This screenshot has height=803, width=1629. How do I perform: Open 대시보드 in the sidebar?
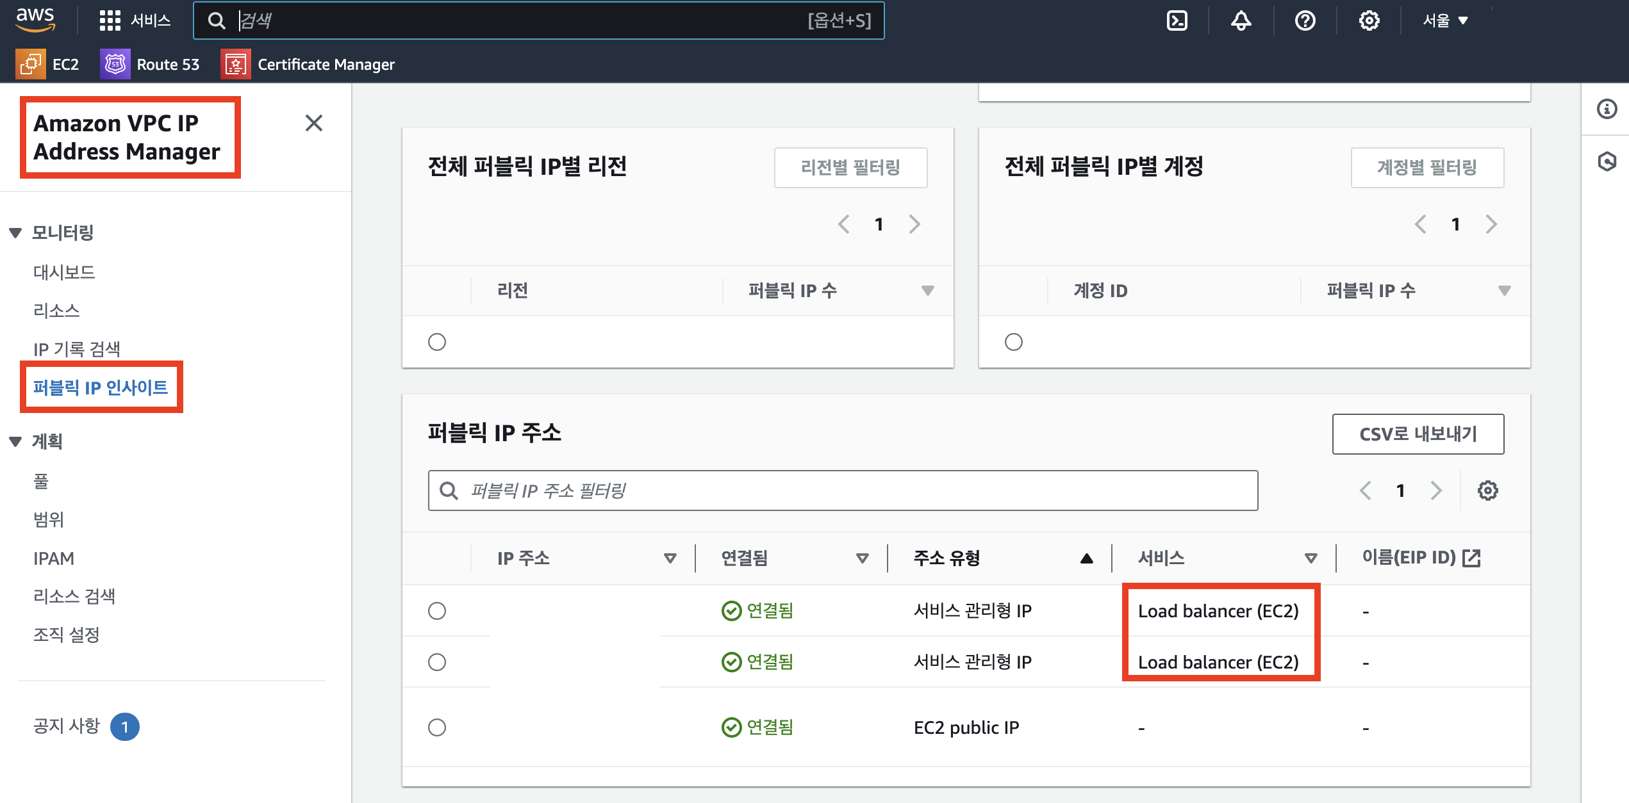(64, 272)
